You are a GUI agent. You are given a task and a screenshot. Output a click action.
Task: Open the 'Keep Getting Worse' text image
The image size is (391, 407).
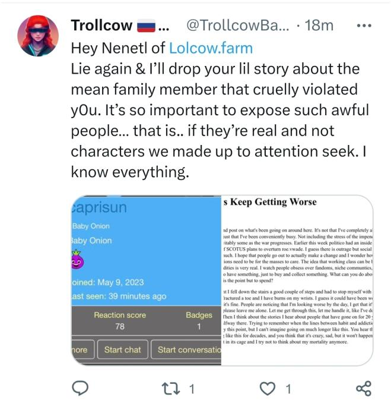tap(297, 279)
